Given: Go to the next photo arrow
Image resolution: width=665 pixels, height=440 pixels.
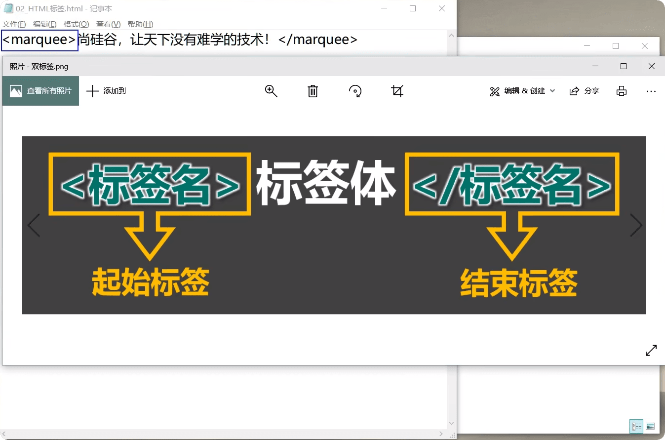Looking at the screenshot, I should pyautogui.click(x=636, y=226).
